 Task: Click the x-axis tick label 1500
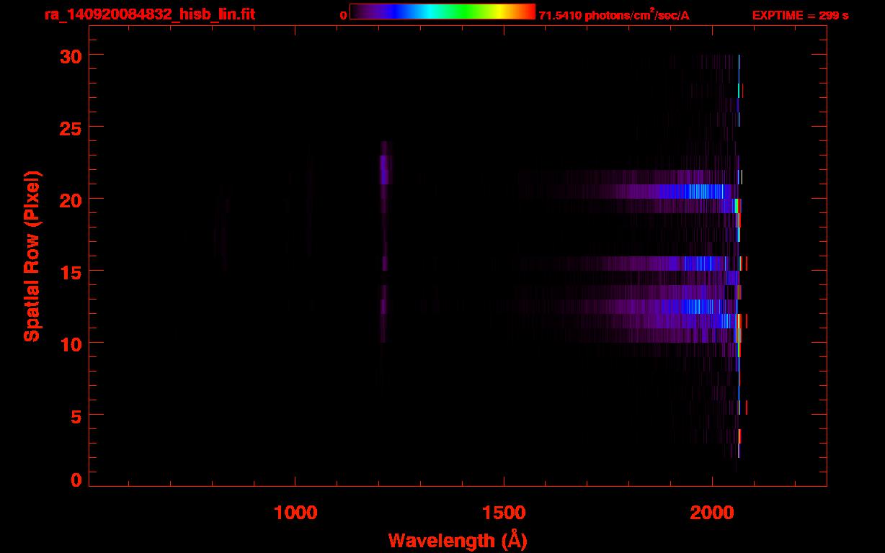[x=504, y=513]
